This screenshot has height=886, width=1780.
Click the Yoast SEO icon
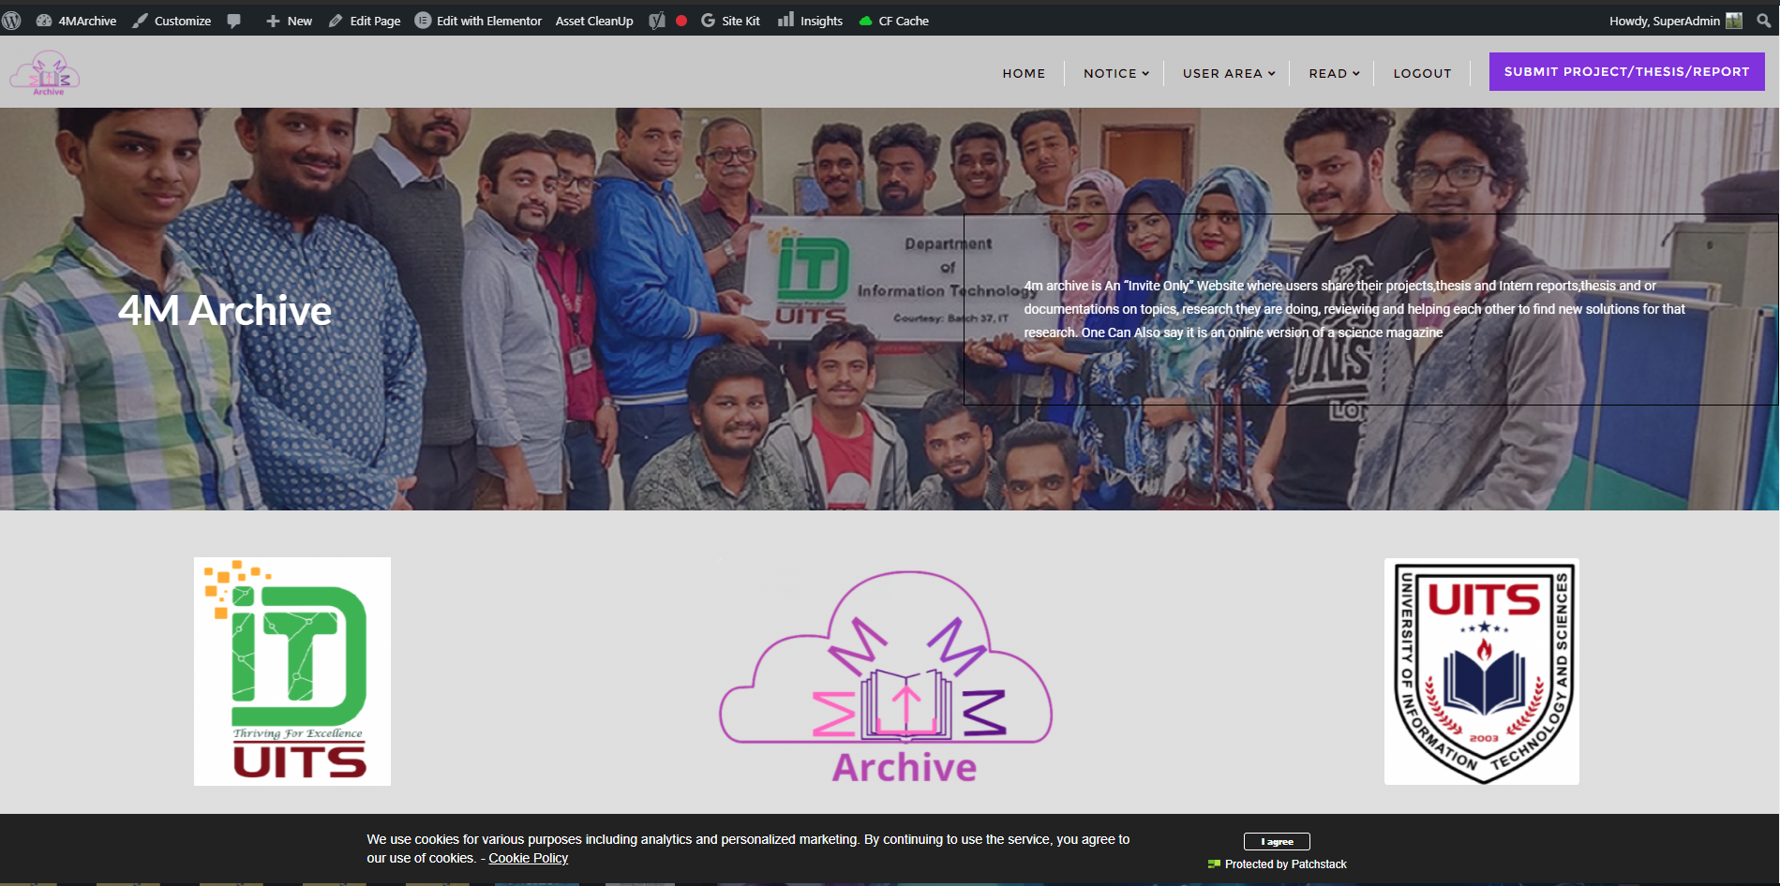click(x=657, y=21)
